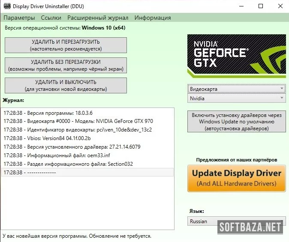Select the GTX 970 model log entry

[x=78, y=121]
